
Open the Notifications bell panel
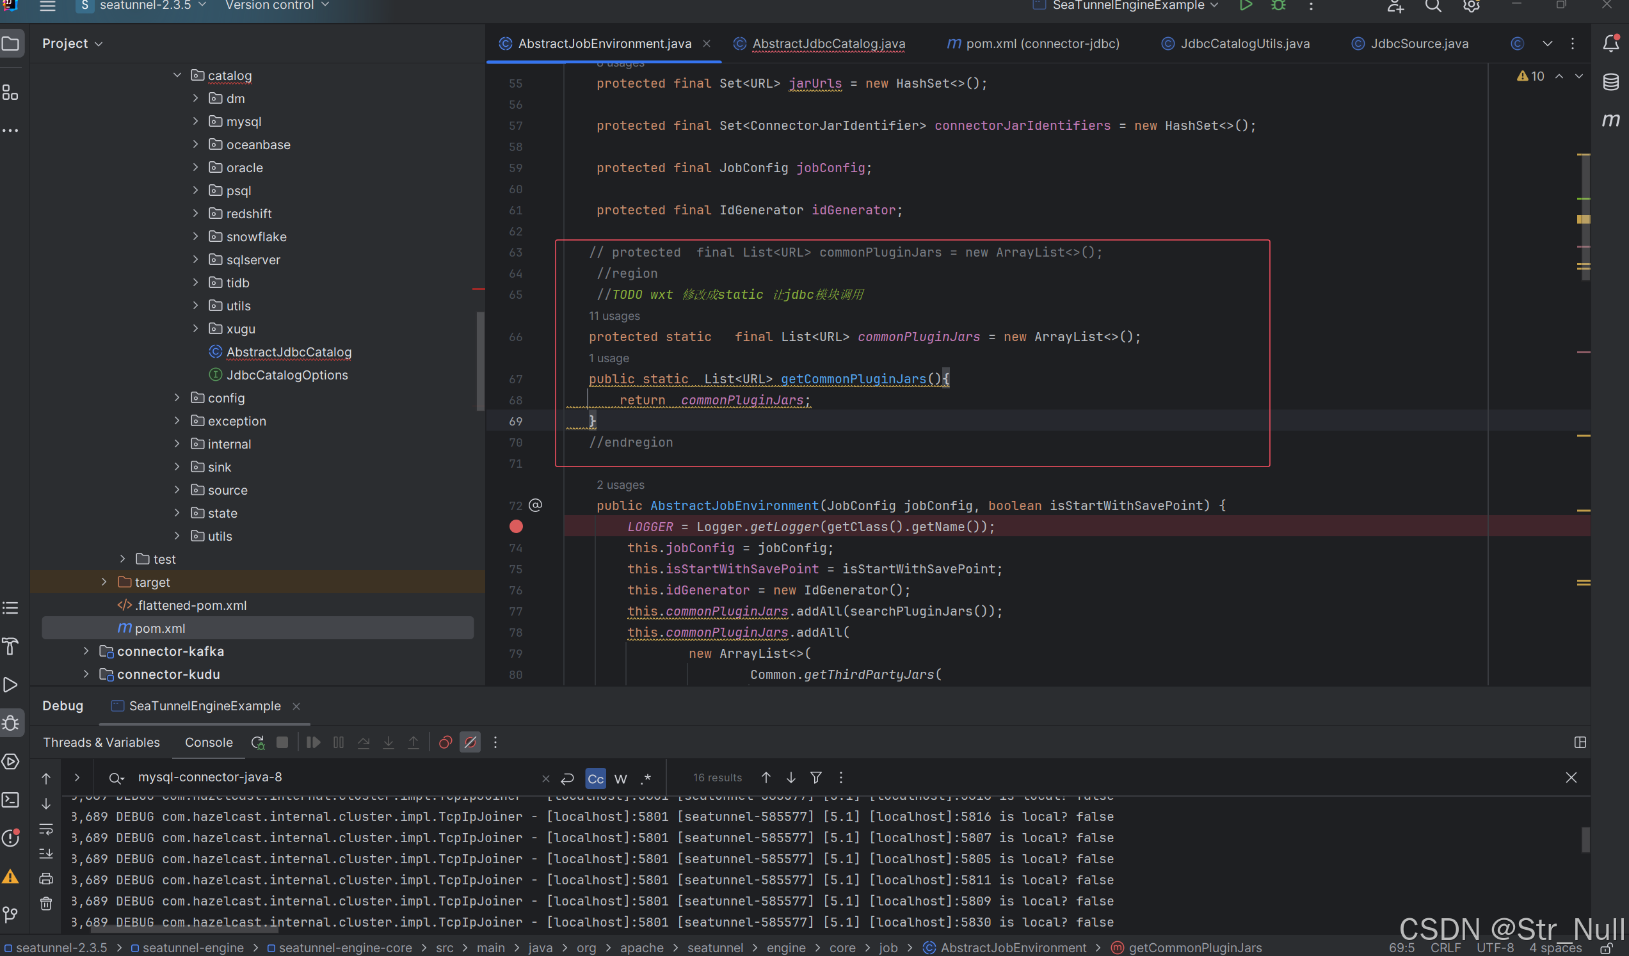[1610, 44]
